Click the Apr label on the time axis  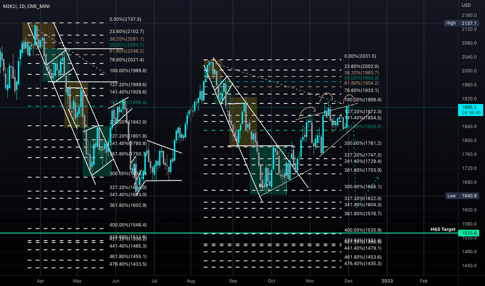(x=40, y=281)
